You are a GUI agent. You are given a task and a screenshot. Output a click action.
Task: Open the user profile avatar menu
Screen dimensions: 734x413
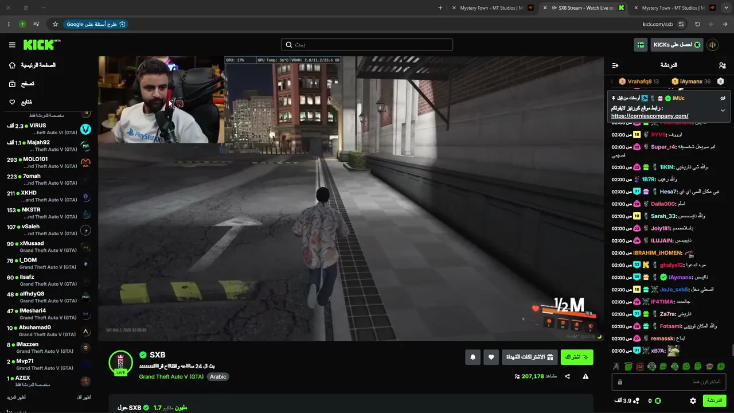click(713, 45)
